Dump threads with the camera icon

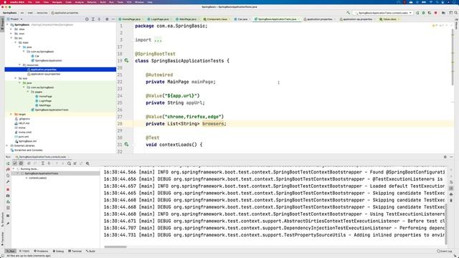point(8,196)
